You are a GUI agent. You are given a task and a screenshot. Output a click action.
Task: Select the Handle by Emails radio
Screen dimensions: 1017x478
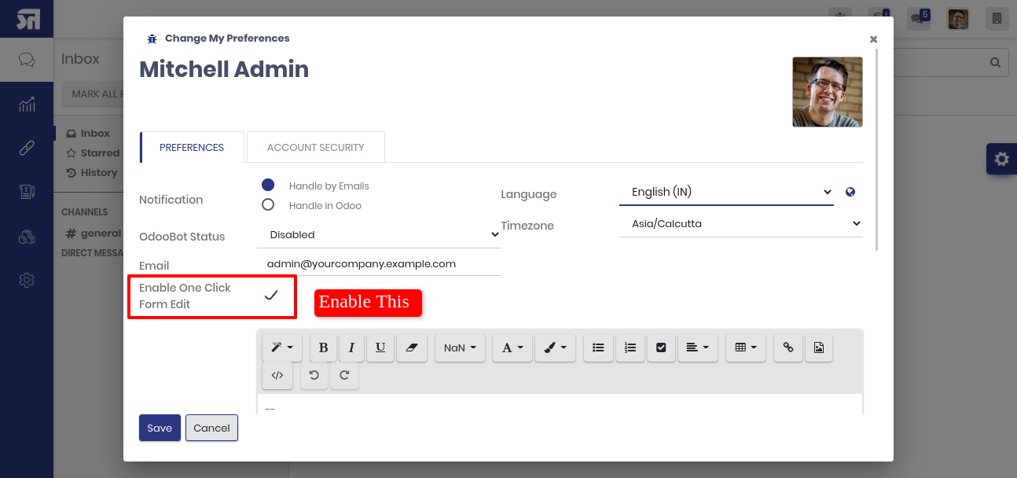[x=268, y=185]
